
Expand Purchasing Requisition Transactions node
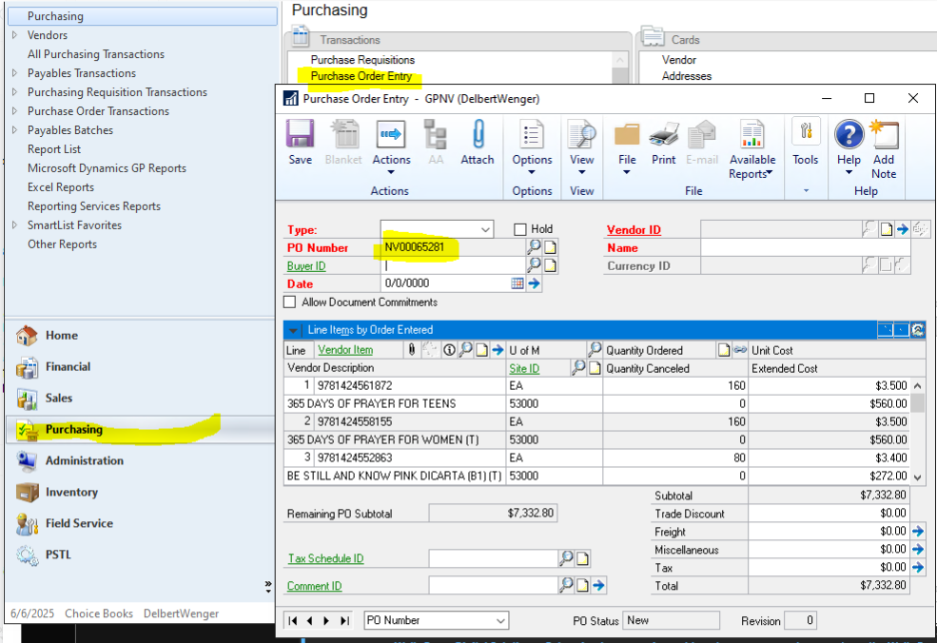coord(15,92)
